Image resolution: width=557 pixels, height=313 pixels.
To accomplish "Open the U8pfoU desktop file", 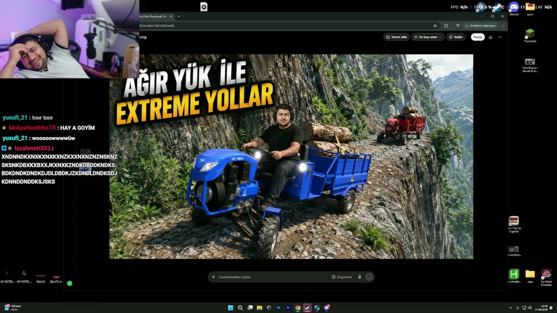I will click(40, 278).
